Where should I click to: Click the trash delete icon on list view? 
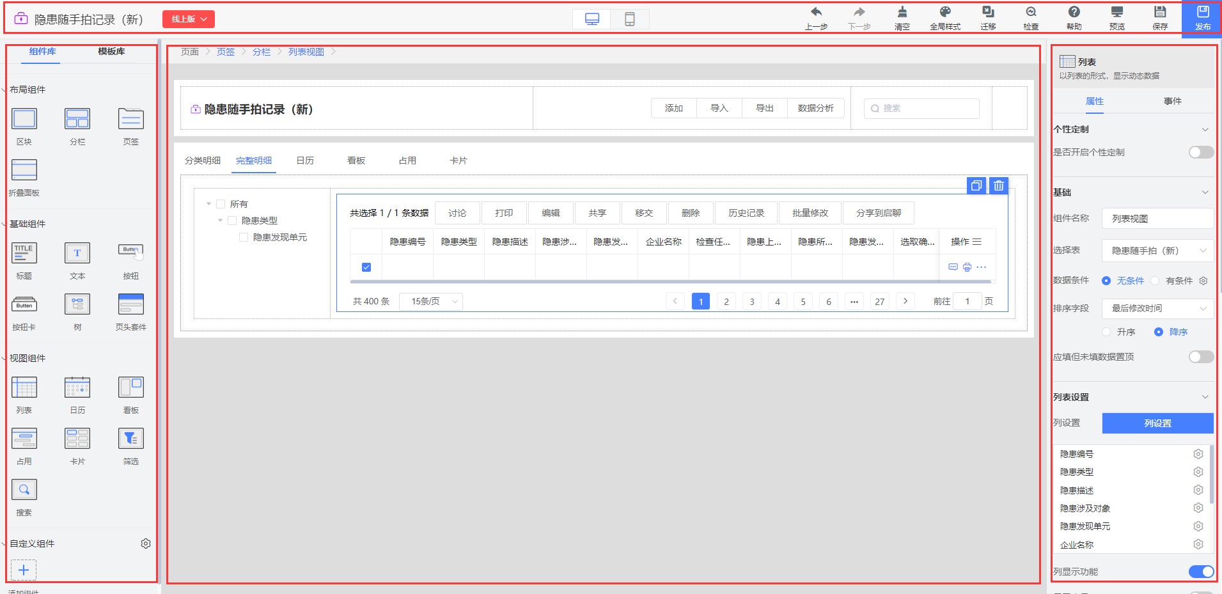[x=998, y=186]
